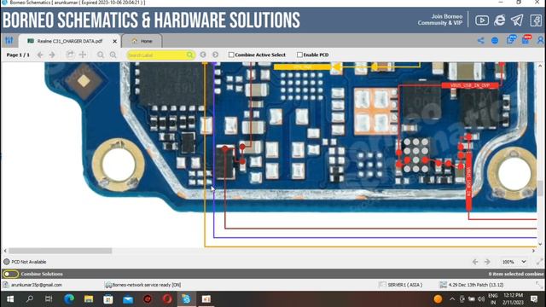Screen dimensions: 546x307
Task: Click the 0 item selected combine text
Action: coord(515,274)
